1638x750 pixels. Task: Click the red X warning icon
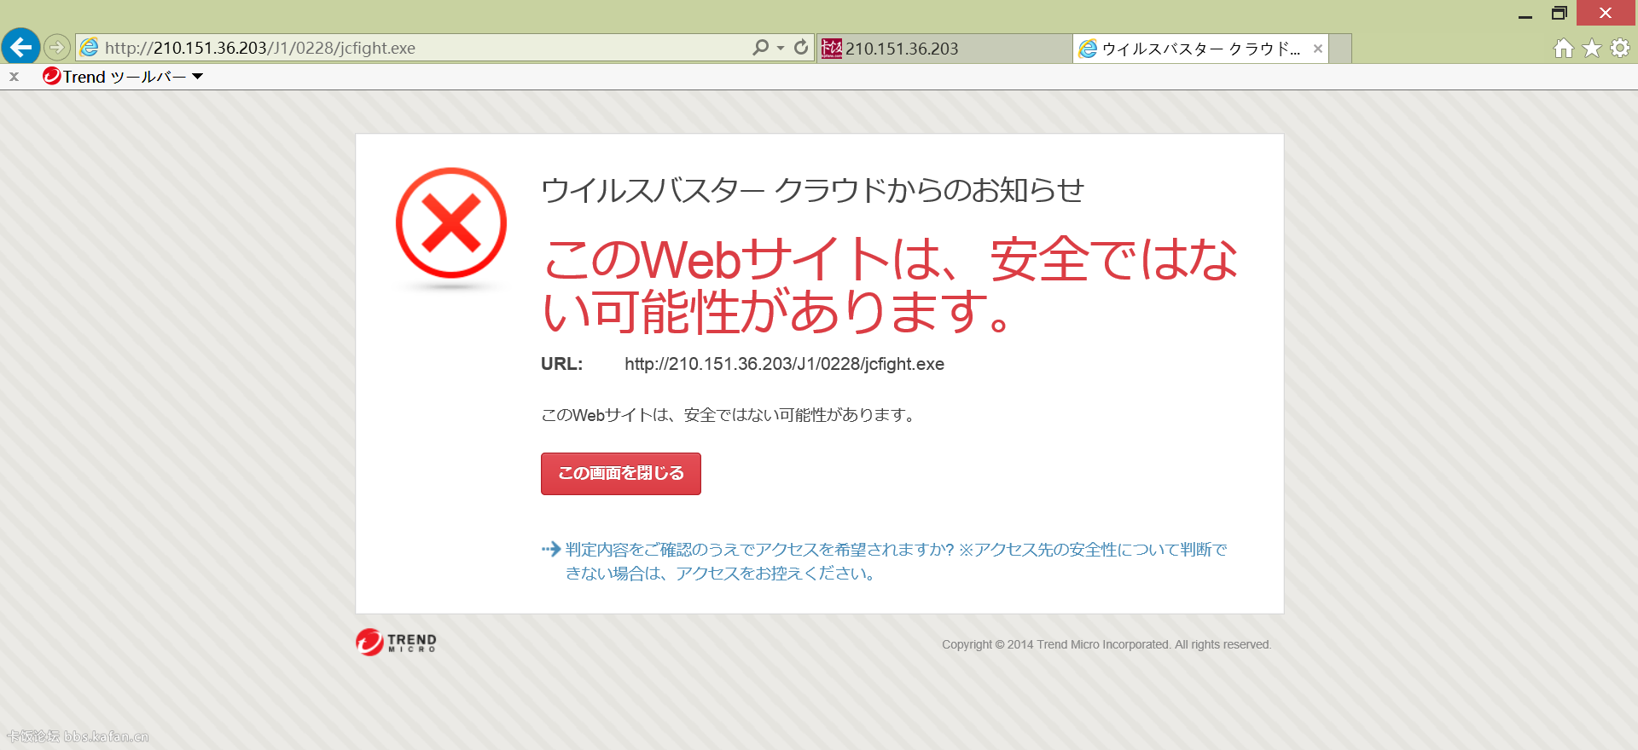point(451,223)
